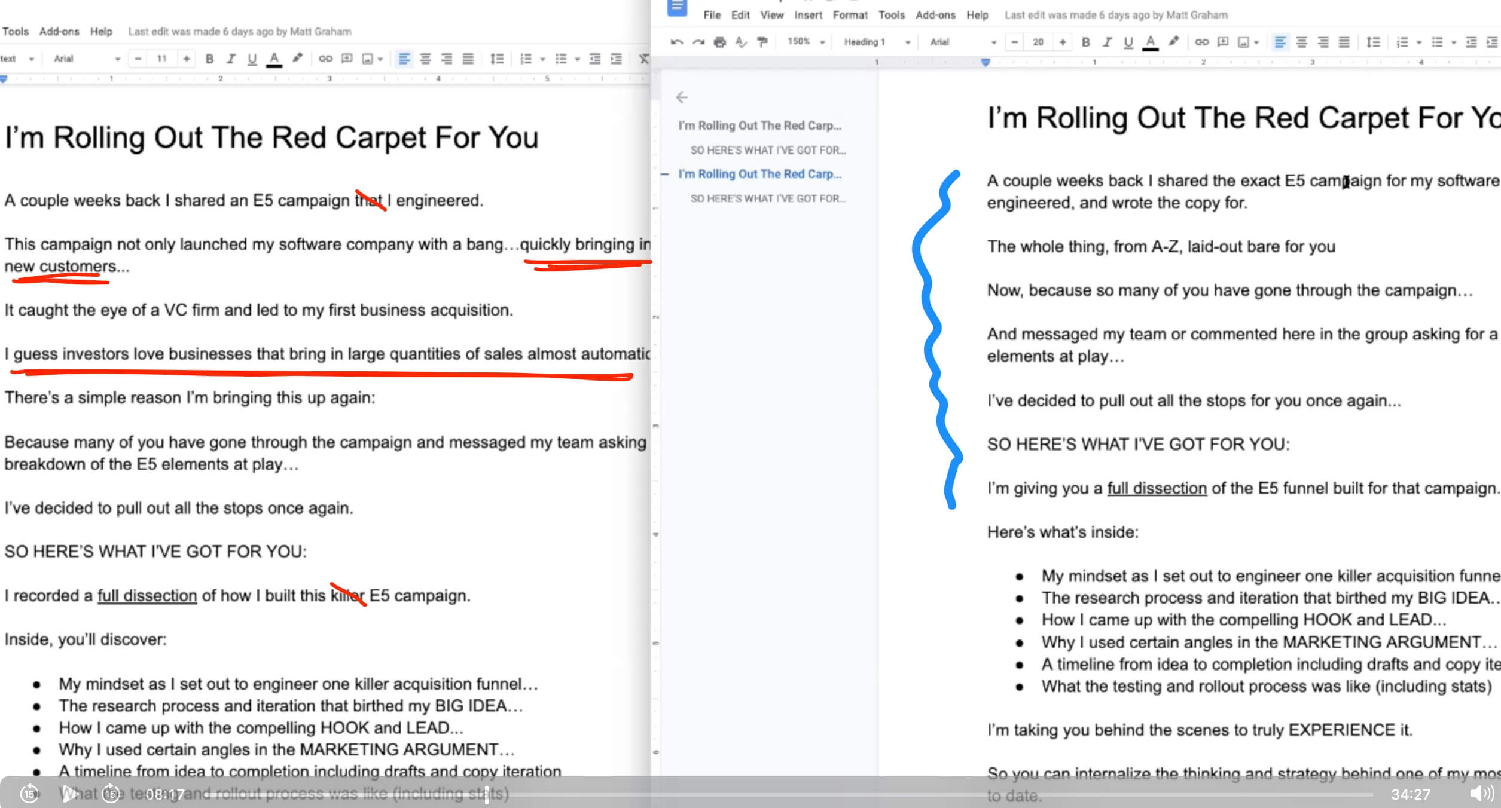This screenshot has height=808, width=1501.
Task: Decrease indent in the left document toolbar
Action: [595, 59]
